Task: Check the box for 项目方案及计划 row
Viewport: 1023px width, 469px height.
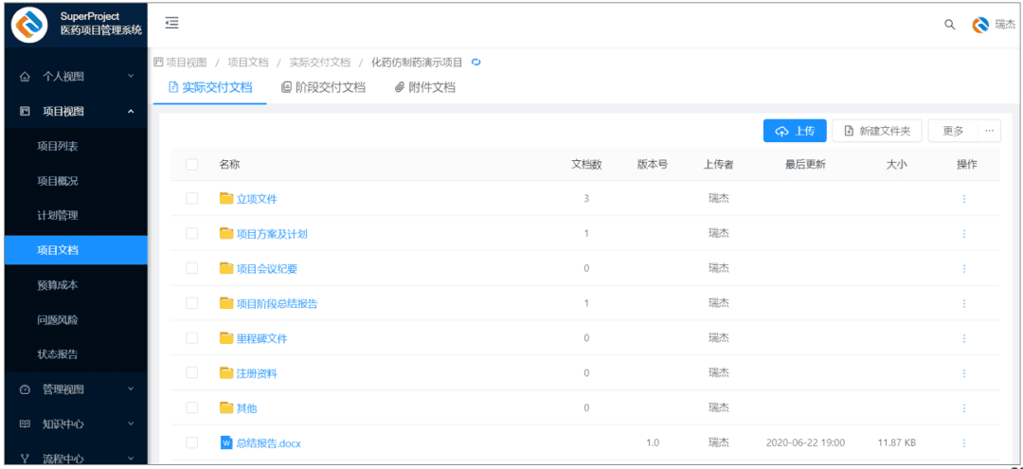Action: pyautogui.click(x=191, y=233)
